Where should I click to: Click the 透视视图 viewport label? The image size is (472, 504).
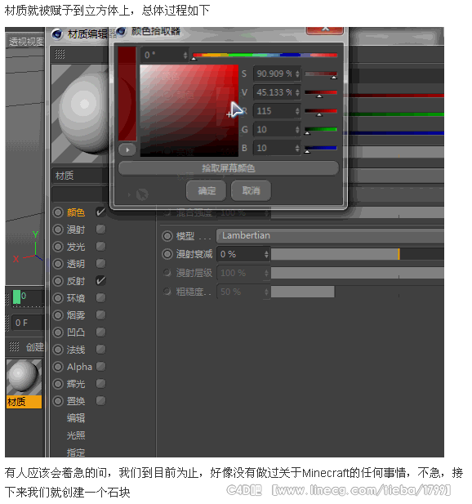[26, 42]
